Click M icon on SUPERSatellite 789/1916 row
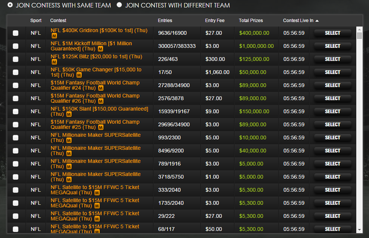 click(x=69, y=167)
